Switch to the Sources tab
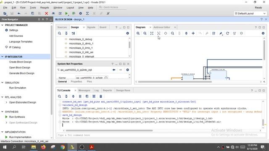This screenshot has height=151, width=269. tap(62, 27)
